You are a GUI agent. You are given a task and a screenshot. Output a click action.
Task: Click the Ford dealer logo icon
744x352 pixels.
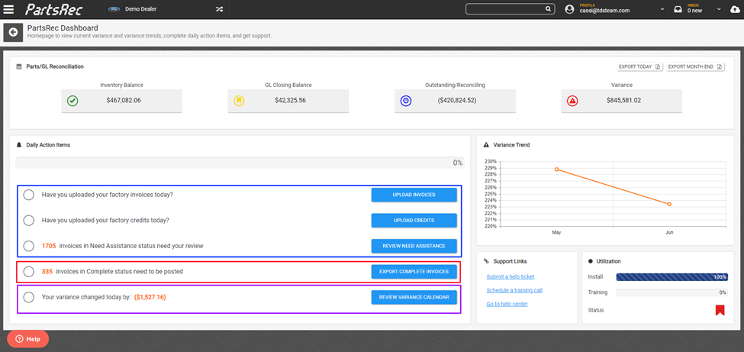(x=114, y=9)
